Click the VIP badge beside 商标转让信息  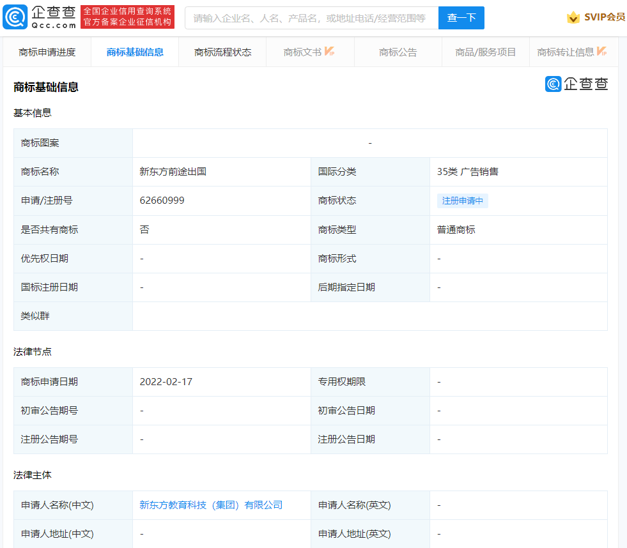pyautogui.click(x=601, y=51)
